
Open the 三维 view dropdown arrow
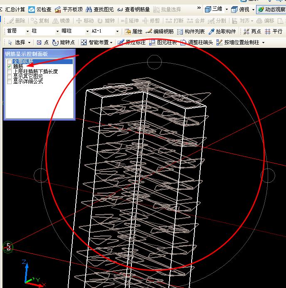pyautogui.click(x=227, y=9)
